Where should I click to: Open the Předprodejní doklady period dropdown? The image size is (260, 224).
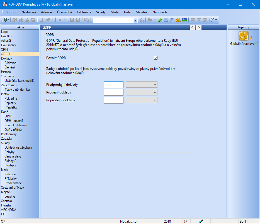point(142,85)
